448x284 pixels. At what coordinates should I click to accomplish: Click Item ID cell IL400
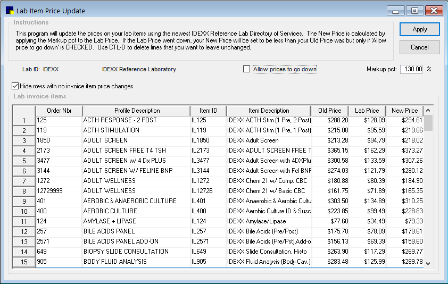[x=208, y=211]
